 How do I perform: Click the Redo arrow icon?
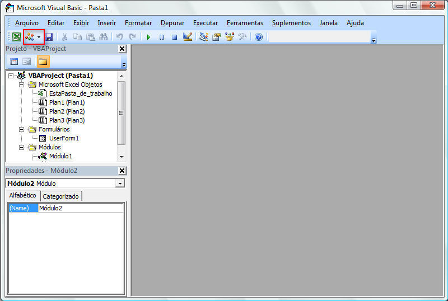click(133, 37)
